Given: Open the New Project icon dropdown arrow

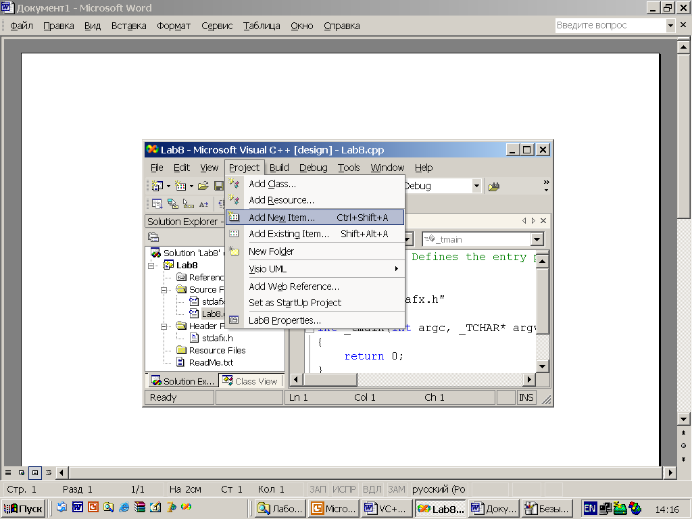Looking at the screenshot, I should coord(168,187).
